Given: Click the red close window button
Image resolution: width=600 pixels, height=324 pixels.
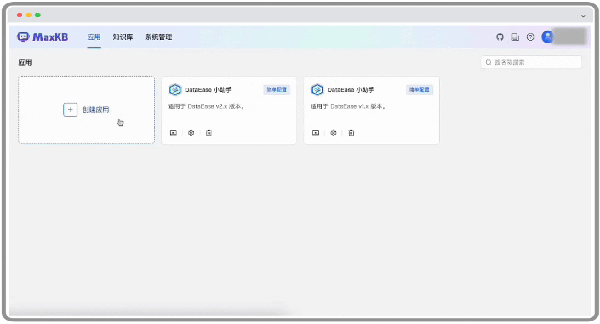Looking at the screenshot, I should (x=19, y=16).
